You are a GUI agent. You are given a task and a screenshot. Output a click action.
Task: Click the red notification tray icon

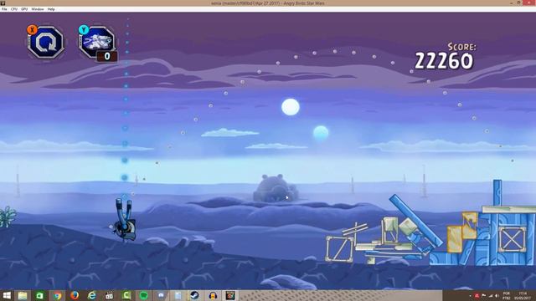(477, 296)
